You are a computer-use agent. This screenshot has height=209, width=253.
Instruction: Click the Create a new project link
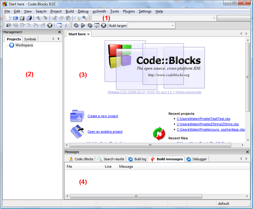point(103,116)
